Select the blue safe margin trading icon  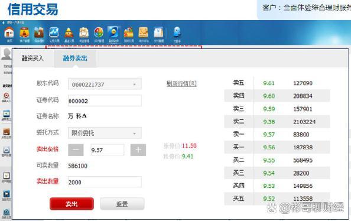(113, 32)
